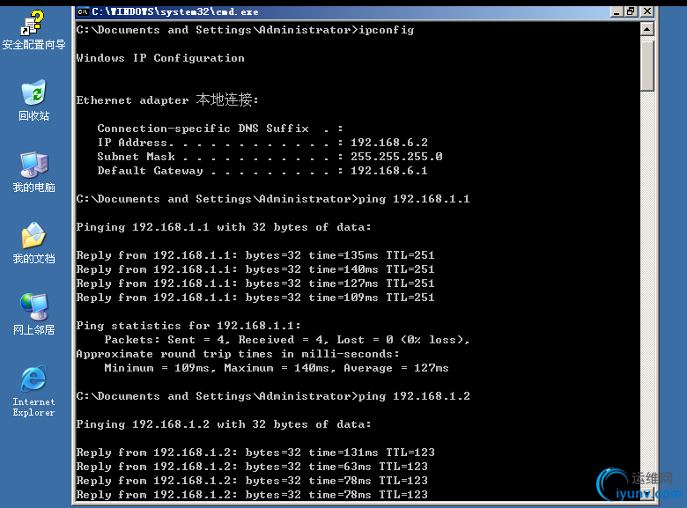Select the 网上邻居 network icon
Image resolution: width=687 pixels, height=508 pixels.
click(x=33, y=314)
